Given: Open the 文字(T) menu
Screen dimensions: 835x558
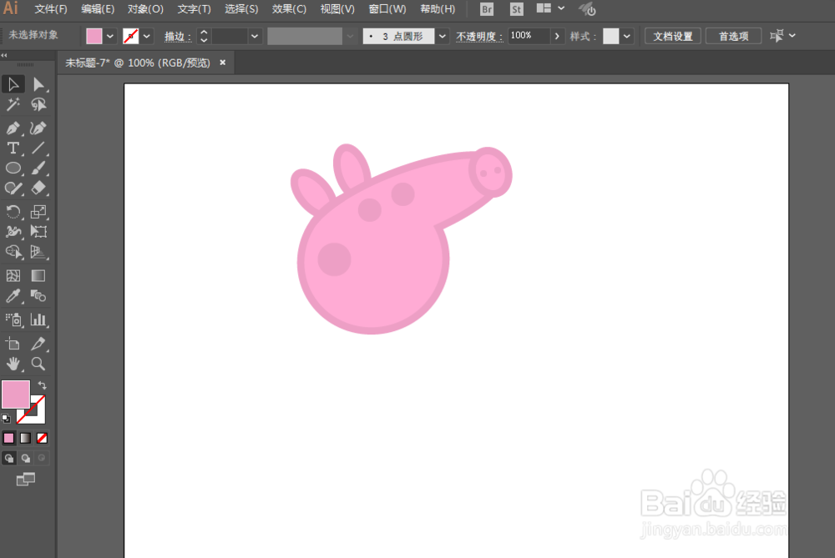Looking at the screenshot, I should point(194,9).
